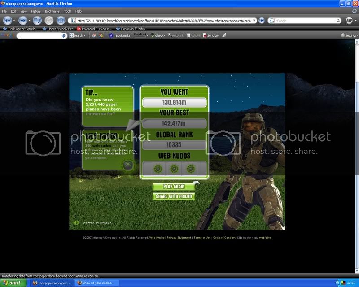Click the 22:57 clock in system tray
This screenshot has height=287, width=359.
(x=351, y=283)
